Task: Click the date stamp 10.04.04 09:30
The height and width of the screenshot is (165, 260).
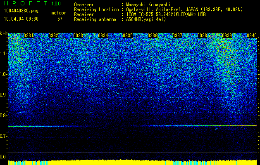Action: pyautogui.click(x=21, y=19)
